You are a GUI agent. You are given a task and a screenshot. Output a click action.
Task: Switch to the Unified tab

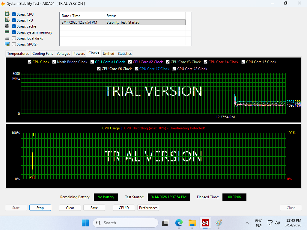tap(109, 54)
